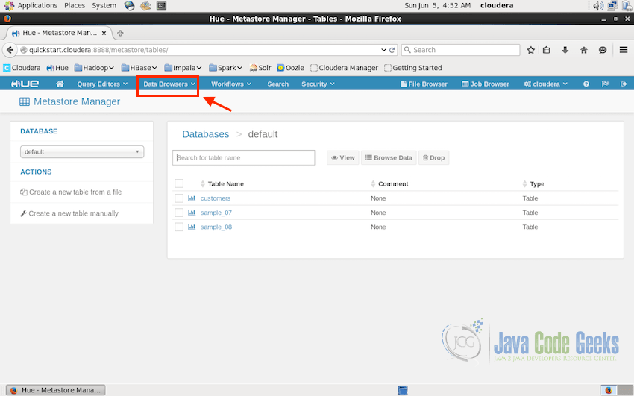The height and width of the screenshot is (396, 634).
Task: Launch the terminal icon in top panel
Action: click(x=161, y=6)
